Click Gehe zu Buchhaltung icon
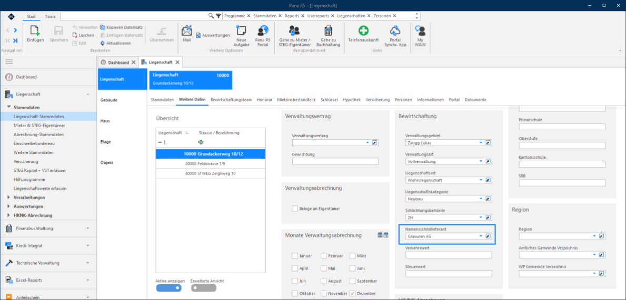Viewport: 626px width, 300px height. click(x=328, y=31)
